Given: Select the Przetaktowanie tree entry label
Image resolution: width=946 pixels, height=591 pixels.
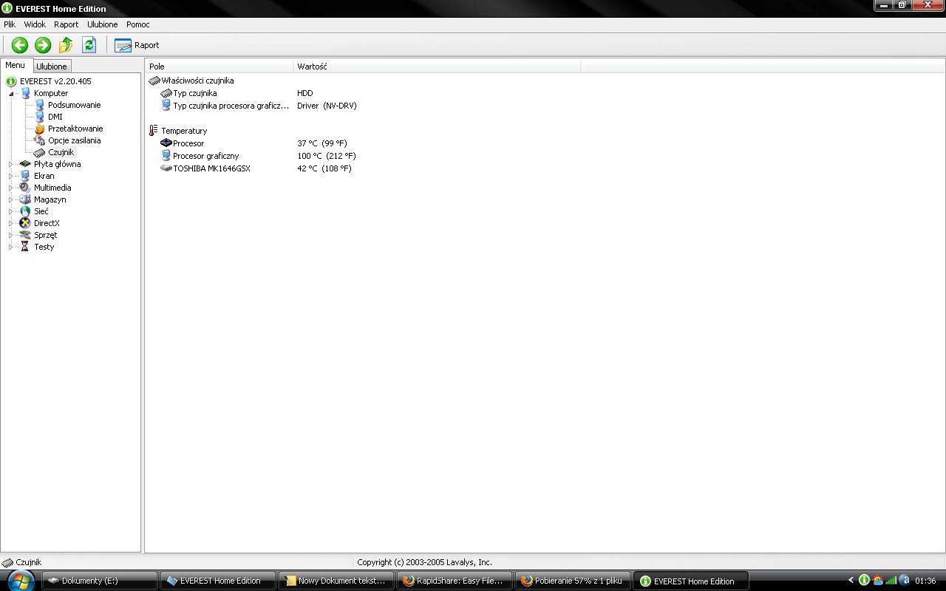Looking at the screenshot, I should pyautogui.click(x=75, y=129).
